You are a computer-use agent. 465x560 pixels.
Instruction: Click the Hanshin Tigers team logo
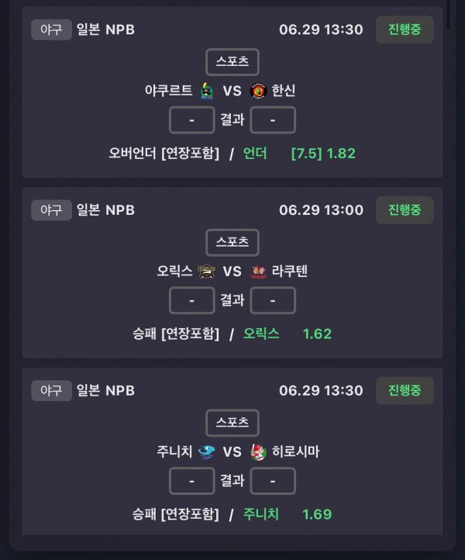click(258, 91)
